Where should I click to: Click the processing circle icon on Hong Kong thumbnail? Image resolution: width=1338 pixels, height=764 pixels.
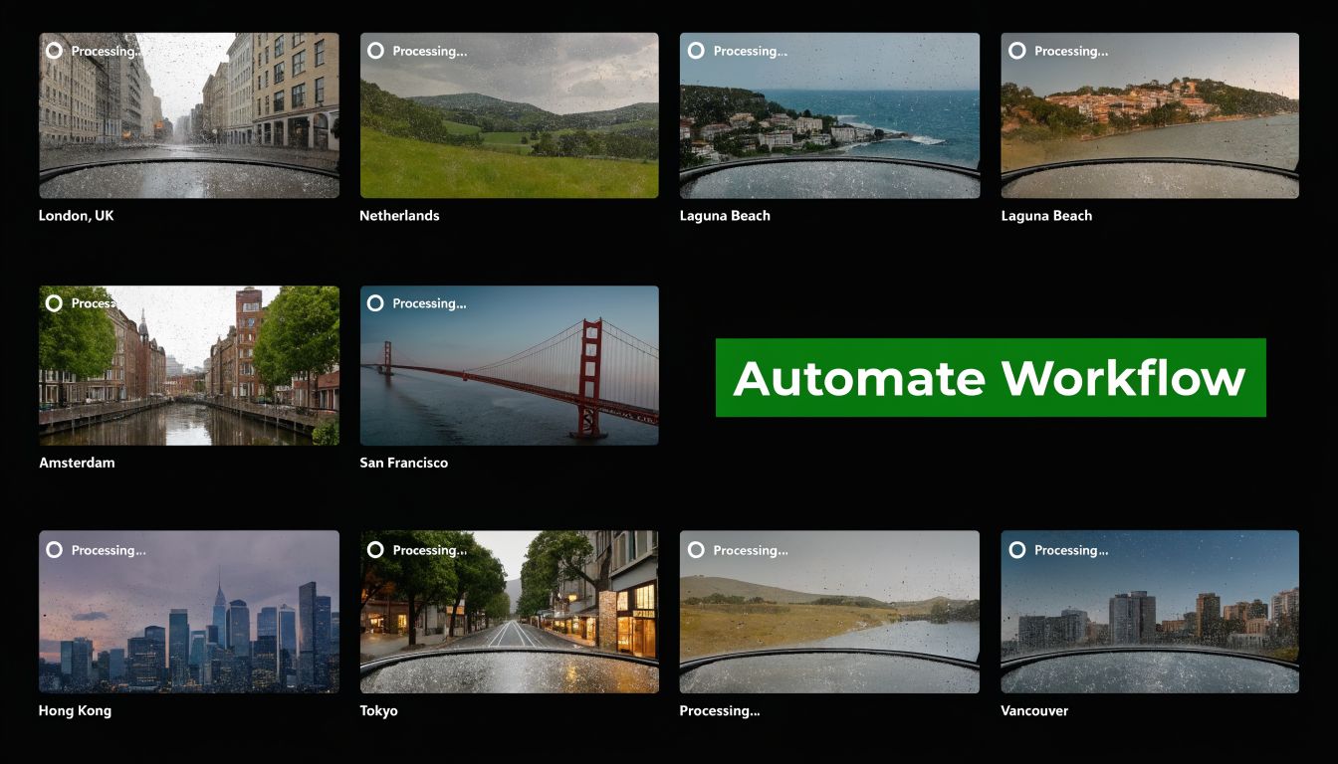click(x=54, y=550)
